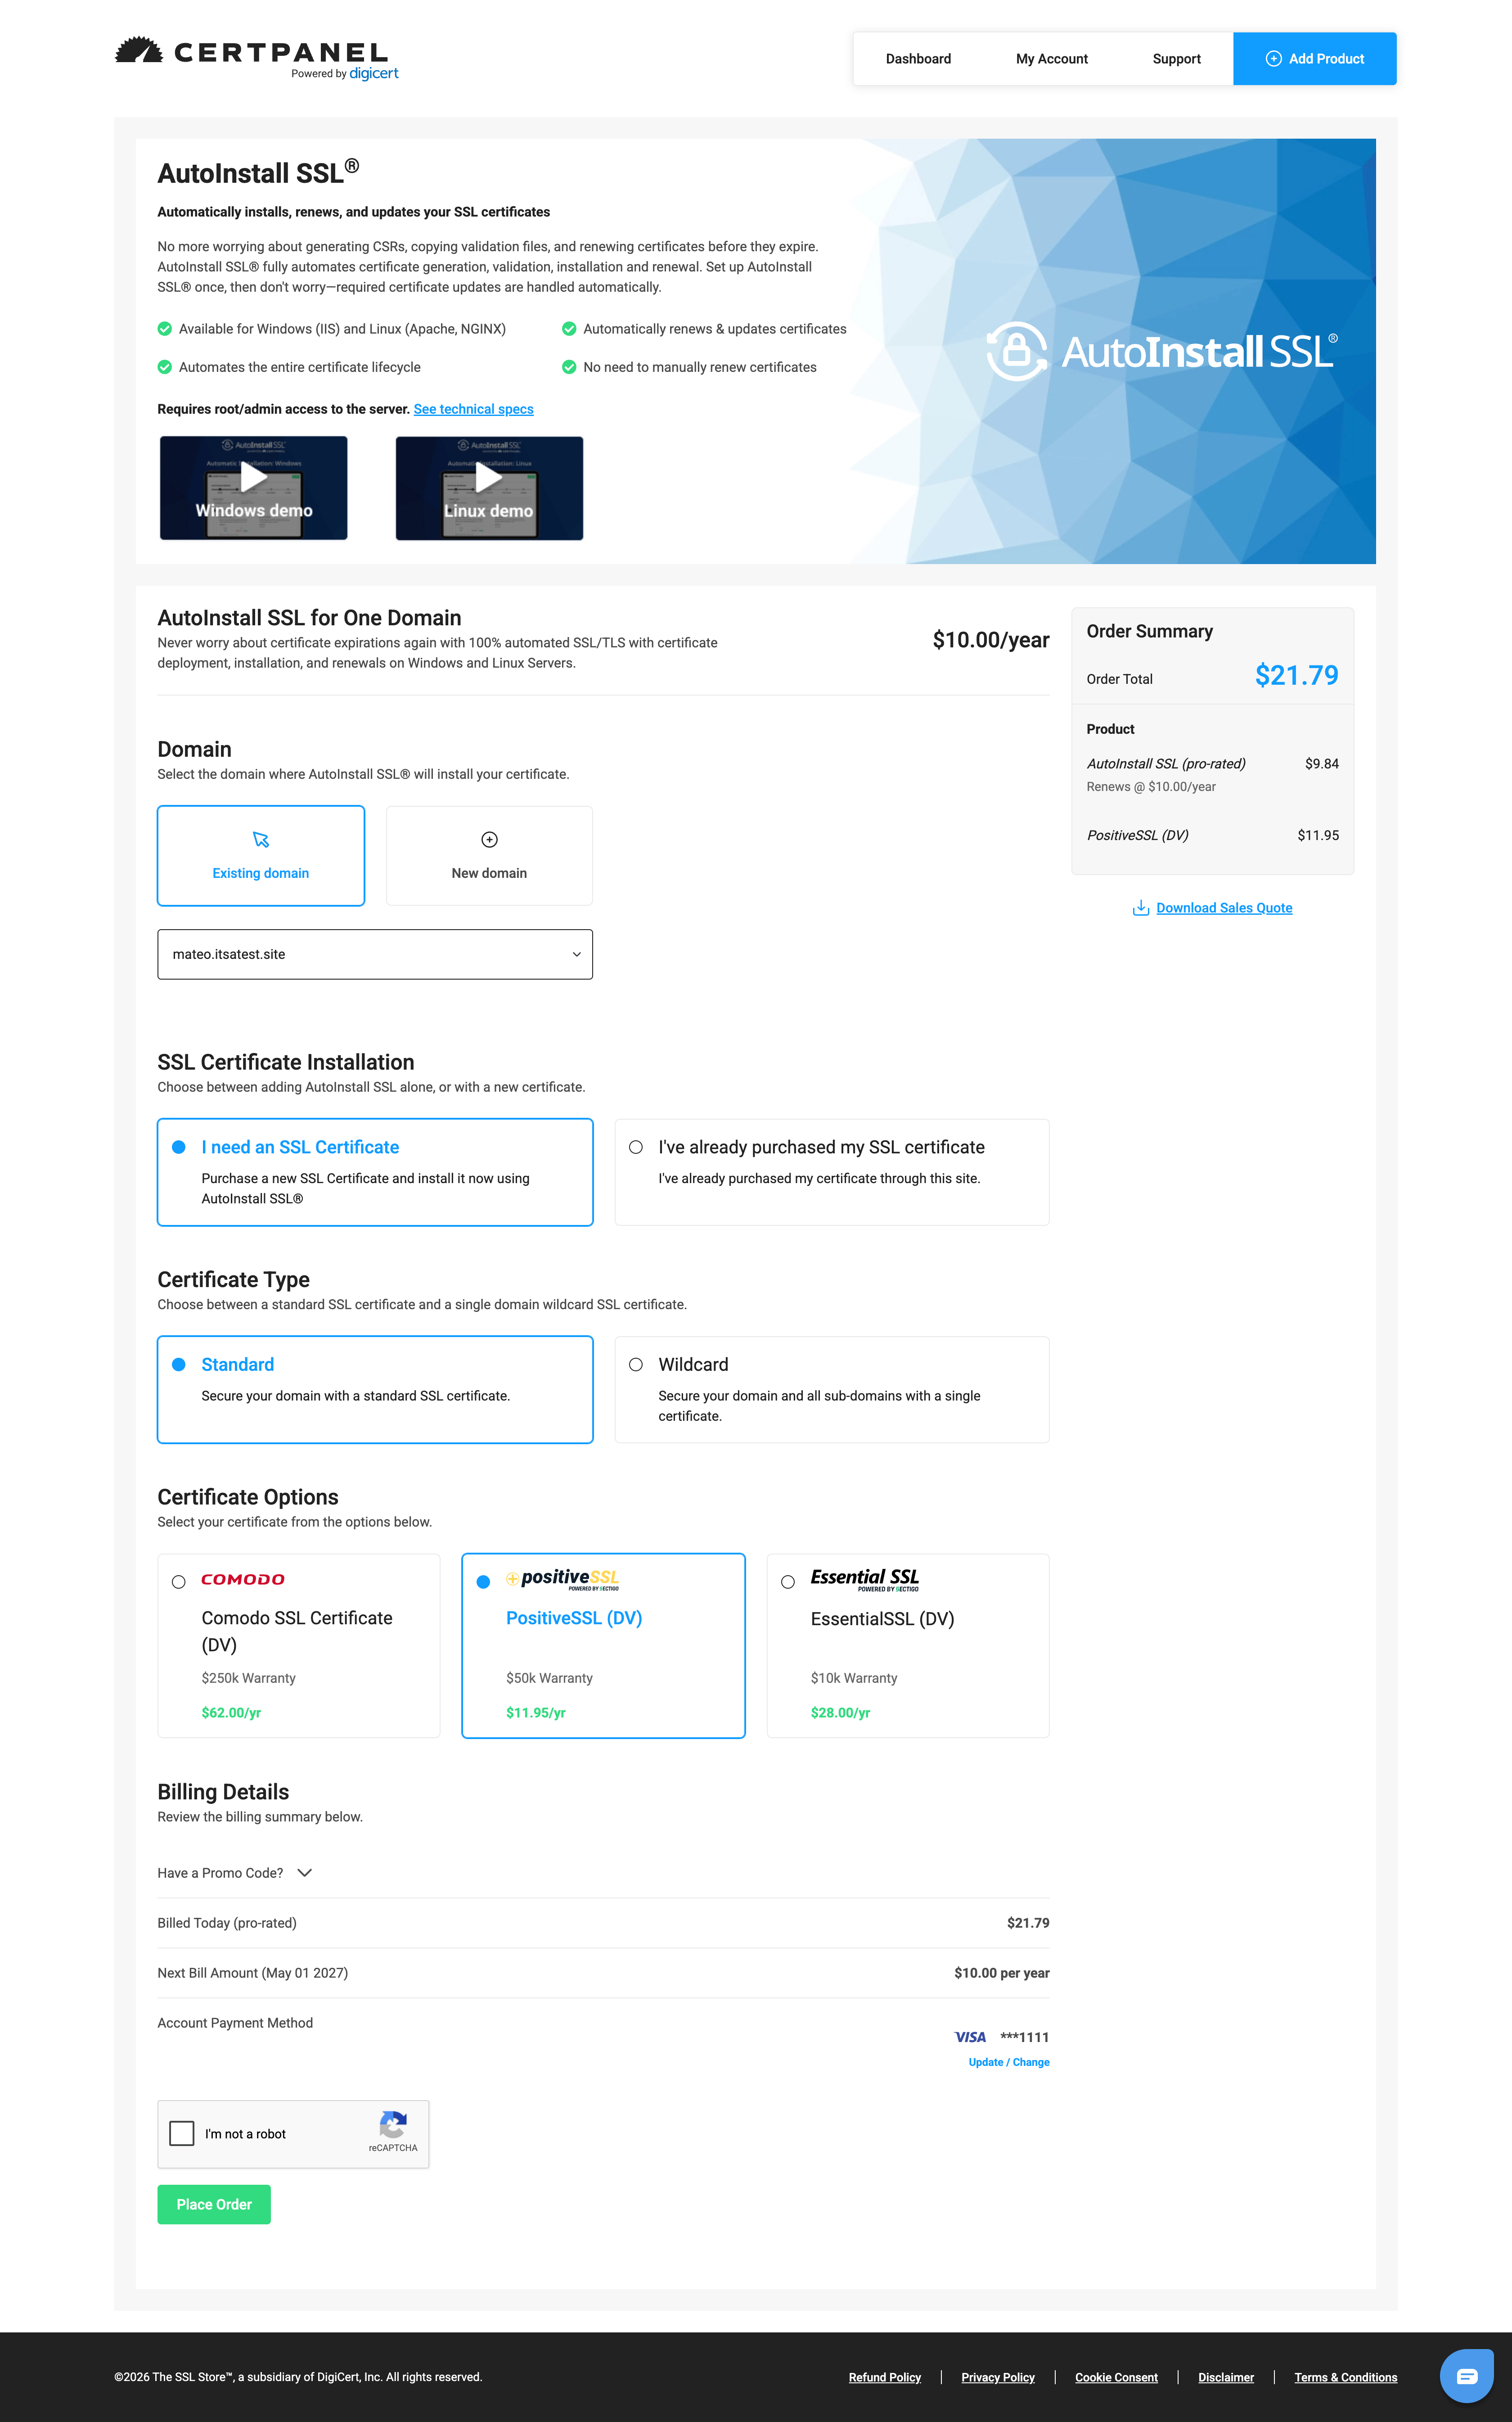Open the Dashboard menu item
1512x2422 pixels.
click(x=918, y=59)
